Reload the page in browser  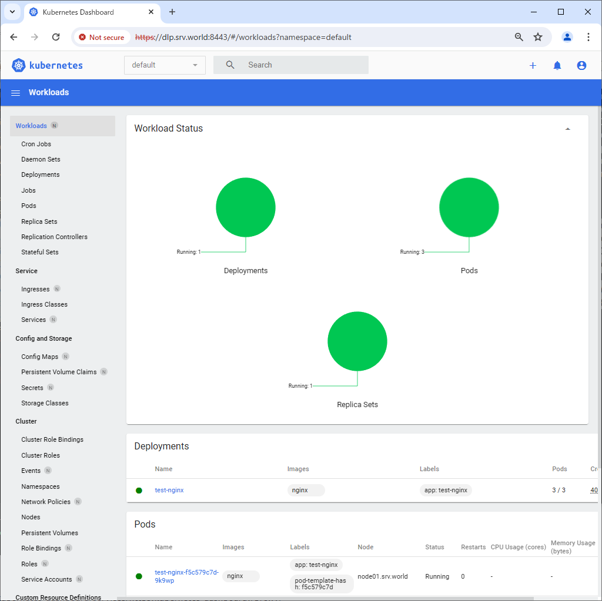coord(56,37)
